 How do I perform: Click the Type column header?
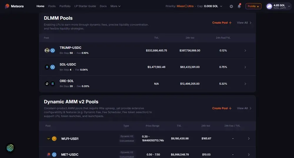click(x=126, y=126)
